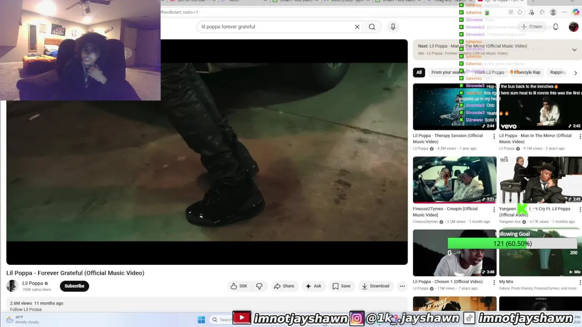Click '789K subscribers' text
This screenshot has height=327, width=582.
(x=37, y=290)
